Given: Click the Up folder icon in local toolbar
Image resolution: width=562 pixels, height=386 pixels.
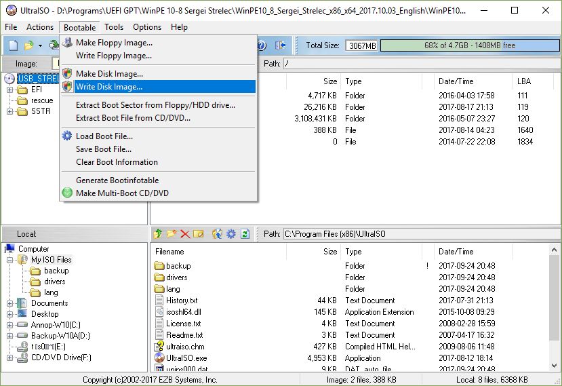Looking at the screenshot, I should (x=158, y=234).
